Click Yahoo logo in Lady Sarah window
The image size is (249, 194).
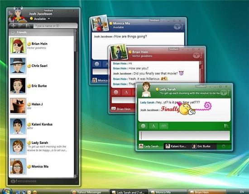coord(225,93)
